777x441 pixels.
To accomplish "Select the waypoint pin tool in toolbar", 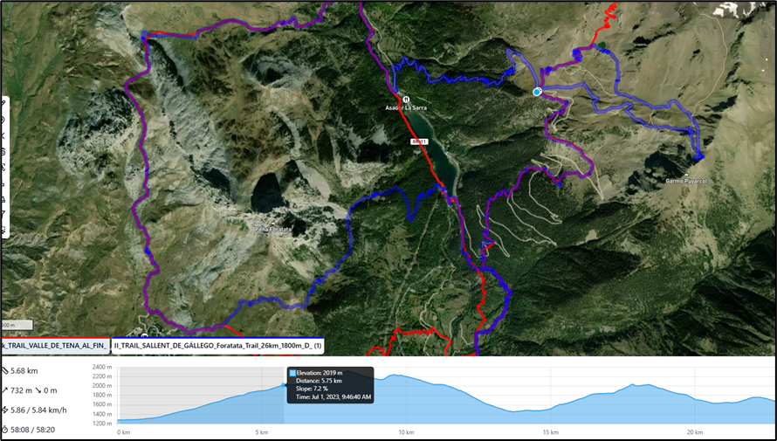I will pyautogui.click(x=4, y=121).
